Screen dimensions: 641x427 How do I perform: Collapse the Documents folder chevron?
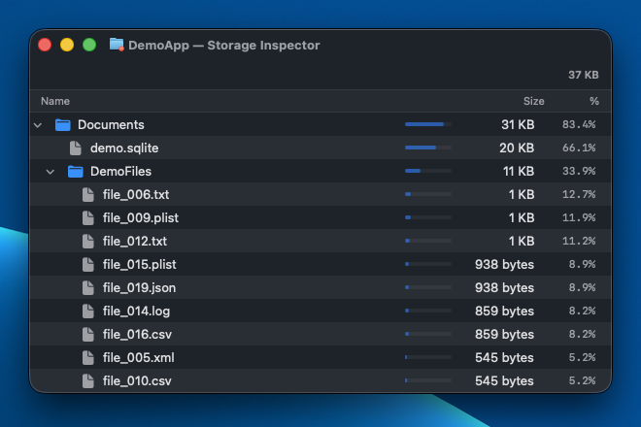(38, 125)
